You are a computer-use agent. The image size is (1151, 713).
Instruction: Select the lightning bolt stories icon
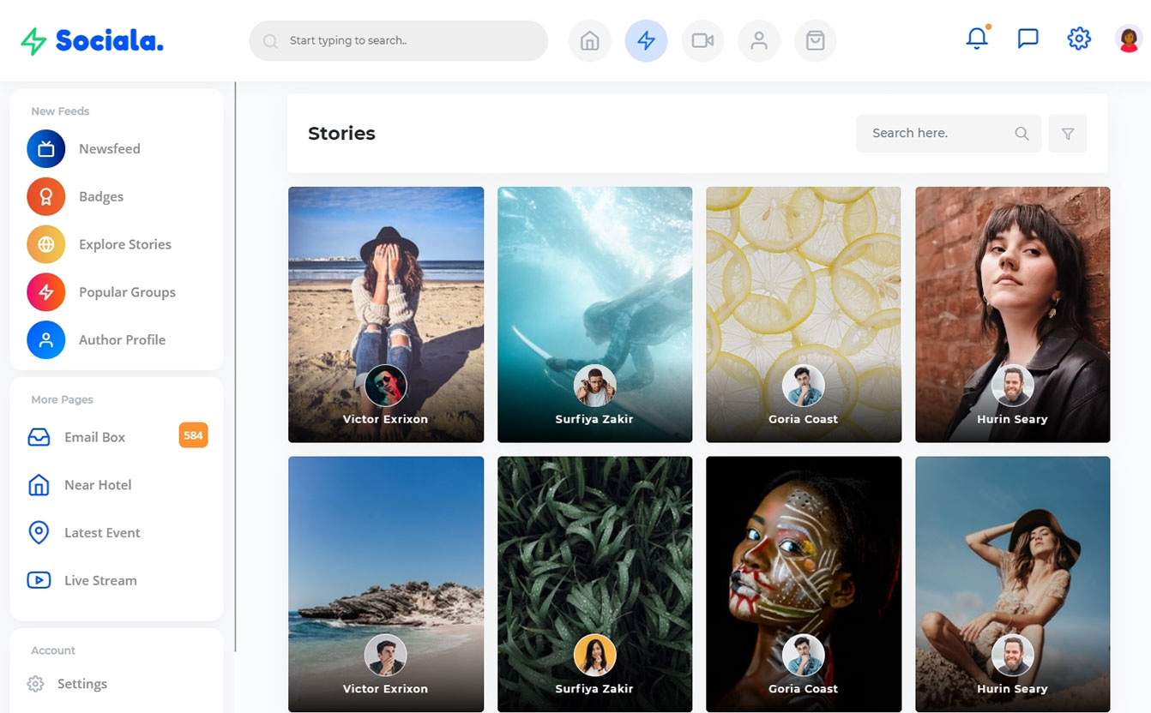click(x=646, y=41)
